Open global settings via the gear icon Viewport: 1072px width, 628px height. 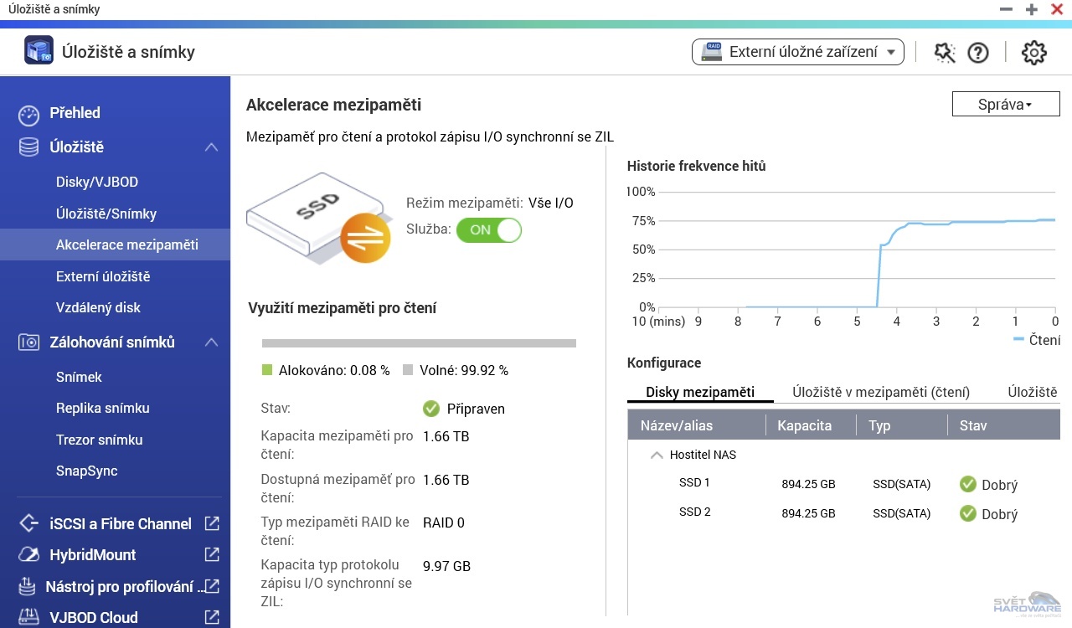click(x=1033, y=52)
